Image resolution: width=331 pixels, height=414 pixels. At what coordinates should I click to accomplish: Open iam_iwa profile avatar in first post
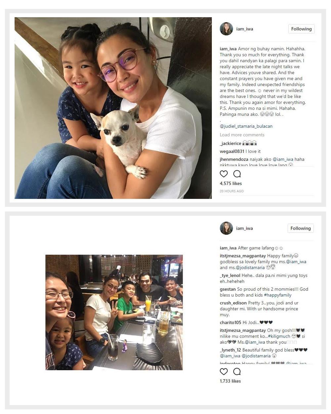[226, 29]
